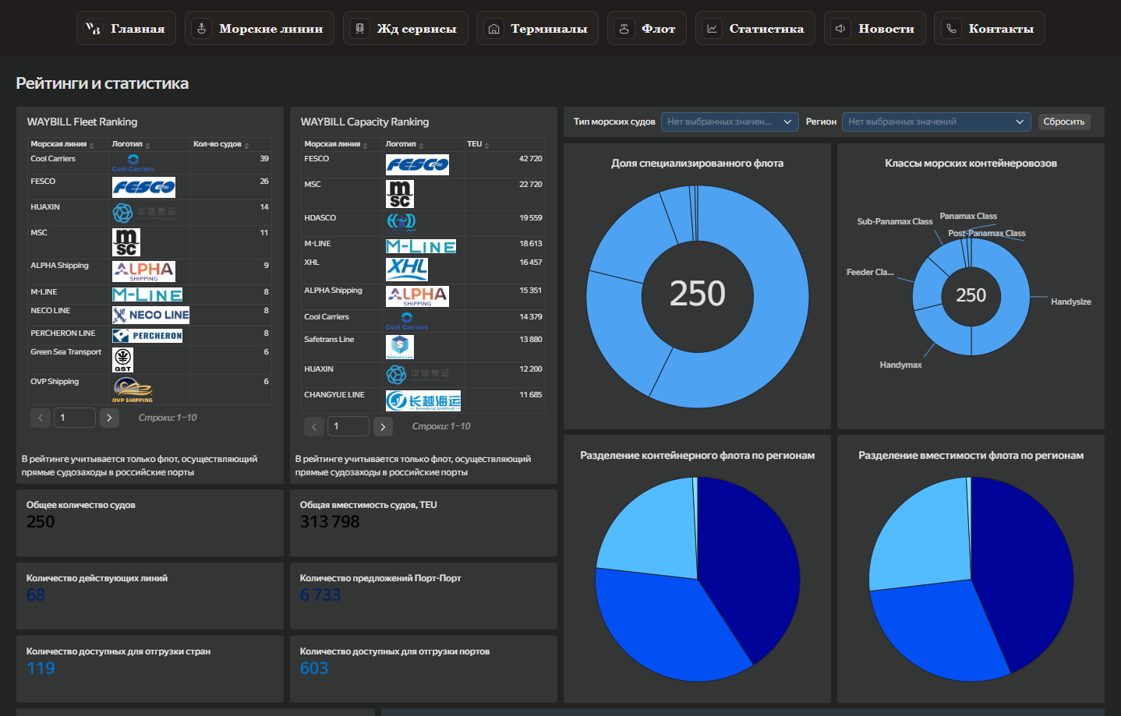This screenshot has height=716, width=1121.
Task: Click CHANGYUE LINE logo
Action: coord(423,400)
